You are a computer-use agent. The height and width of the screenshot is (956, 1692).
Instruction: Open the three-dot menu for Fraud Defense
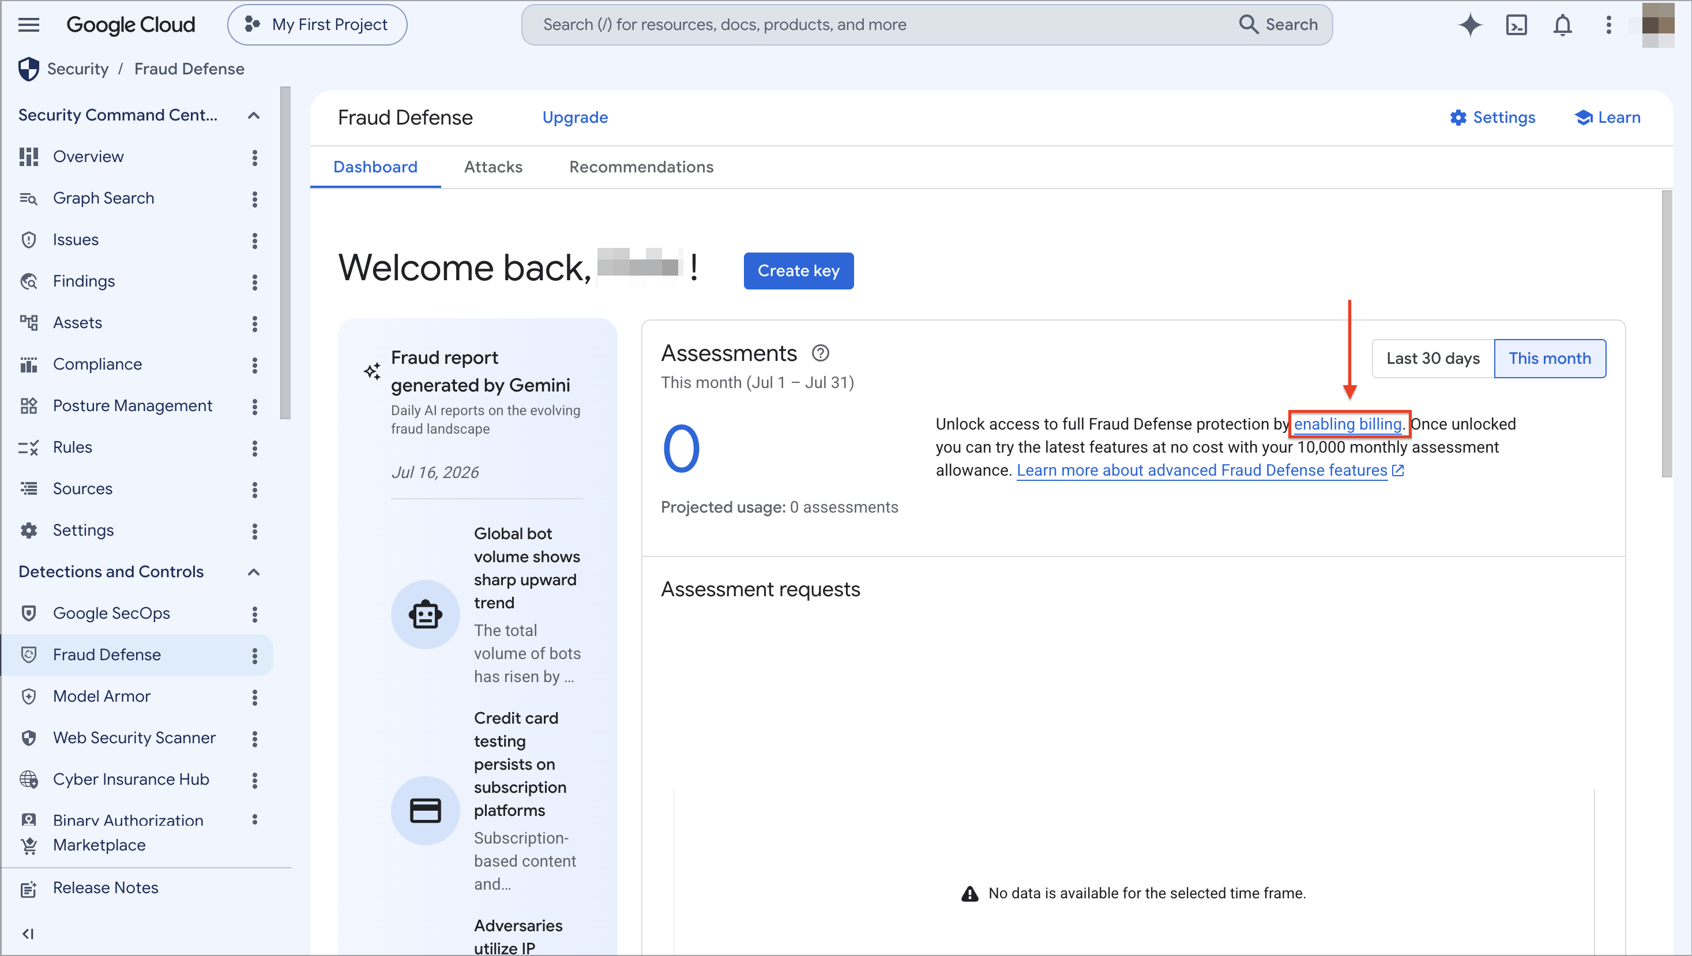[x=255, y=655]
